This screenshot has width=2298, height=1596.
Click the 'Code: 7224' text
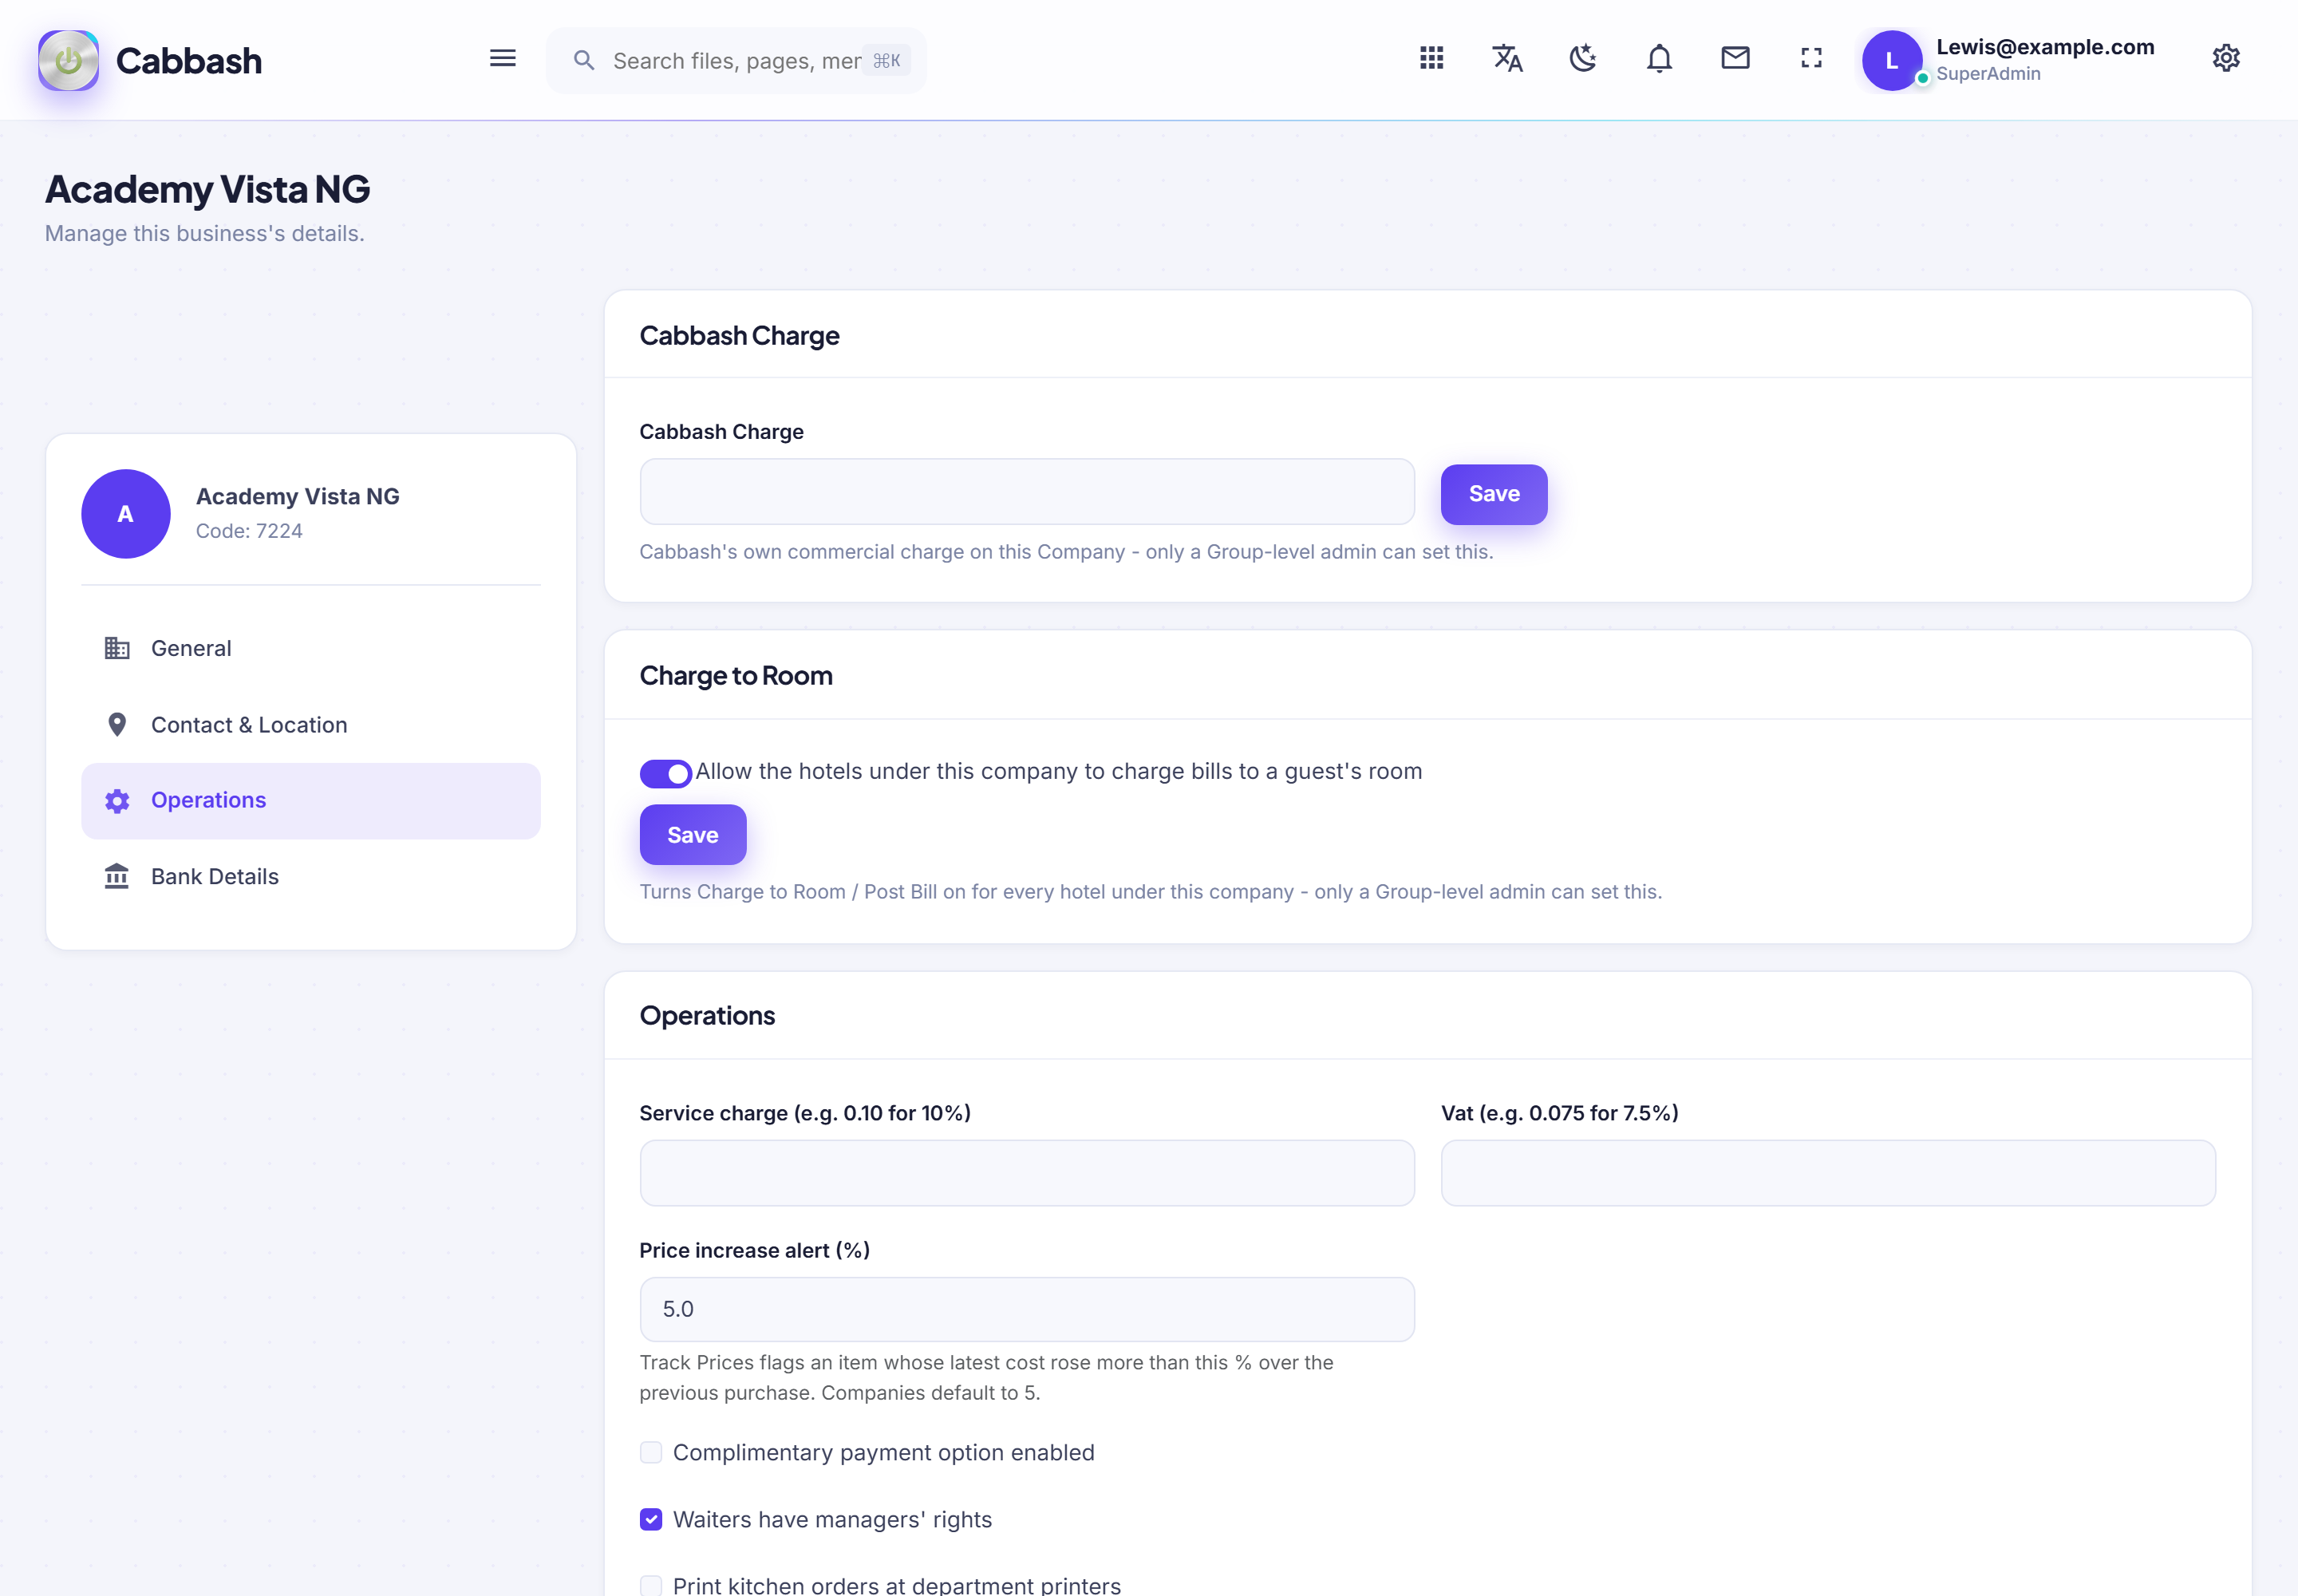point(249,531)
